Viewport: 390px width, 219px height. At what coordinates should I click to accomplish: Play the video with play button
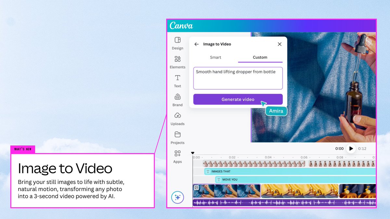point(351,149)
